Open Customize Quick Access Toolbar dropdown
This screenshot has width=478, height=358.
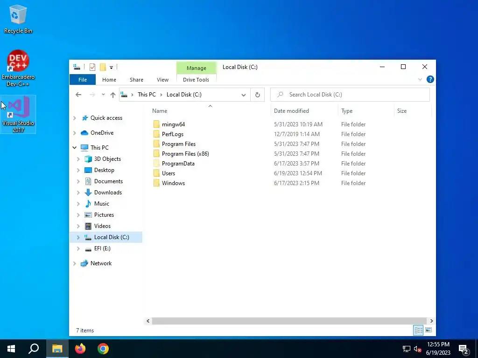click(111, 67)
